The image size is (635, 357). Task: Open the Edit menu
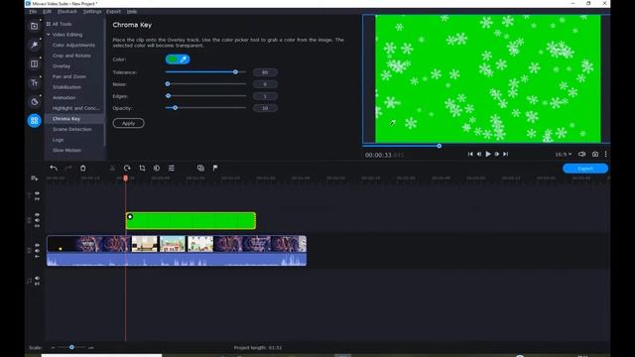pyautogui.click(x=47, y=12)
